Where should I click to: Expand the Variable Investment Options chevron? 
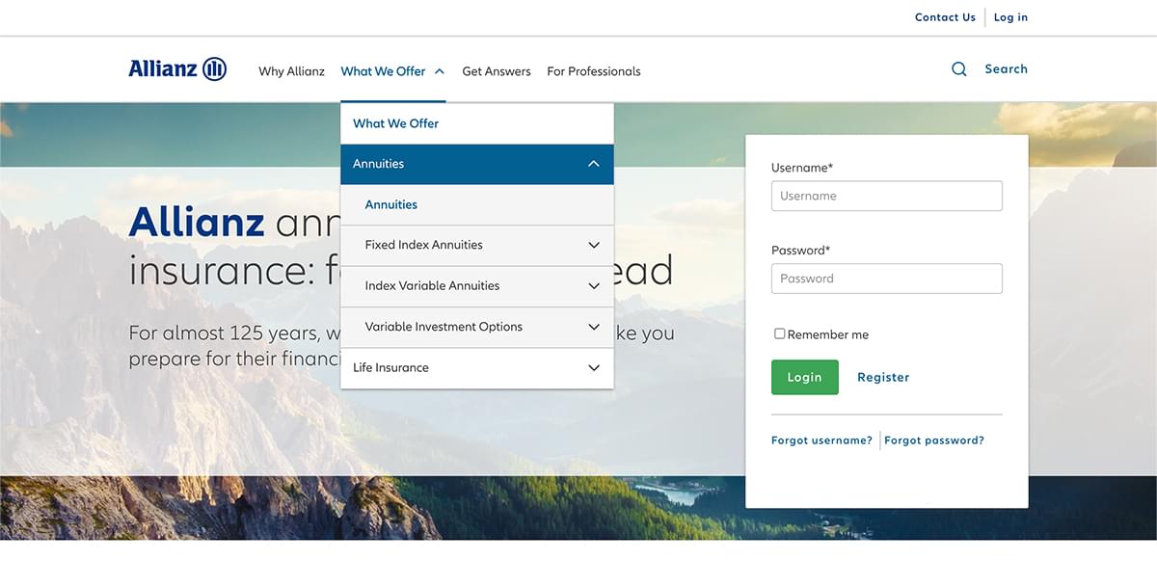click(594, 327)
